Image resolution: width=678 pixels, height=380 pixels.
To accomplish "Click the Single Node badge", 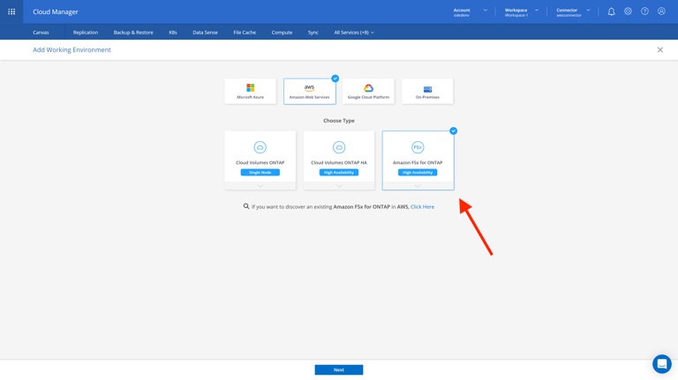I will pyautogui.click(x=260, y=172).
